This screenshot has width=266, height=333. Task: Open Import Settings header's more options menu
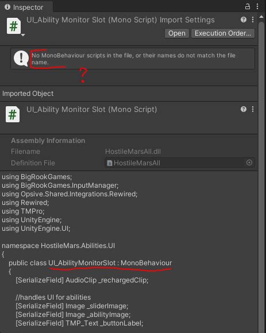[x=253, y=20]
